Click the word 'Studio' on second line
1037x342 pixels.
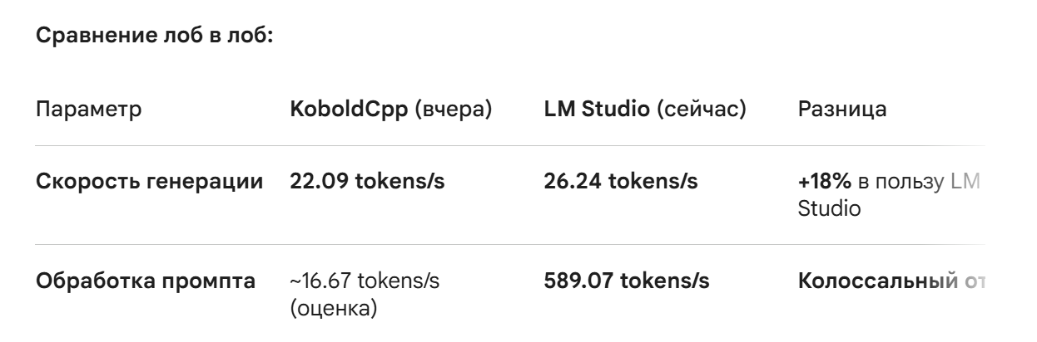[x=829, y=208]
